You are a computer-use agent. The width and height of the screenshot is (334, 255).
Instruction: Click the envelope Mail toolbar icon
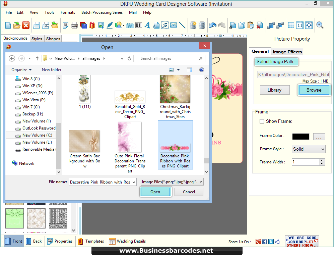pos(174,25)
